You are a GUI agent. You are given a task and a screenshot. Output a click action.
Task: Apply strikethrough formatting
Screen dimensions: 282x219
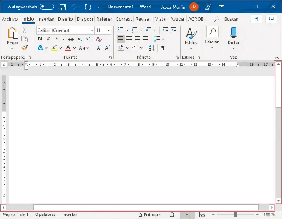(71, 39)
